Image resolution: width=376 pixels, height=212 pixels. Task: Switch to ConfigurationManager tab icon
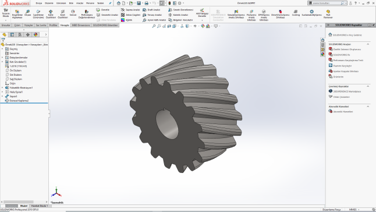[20, 35]
